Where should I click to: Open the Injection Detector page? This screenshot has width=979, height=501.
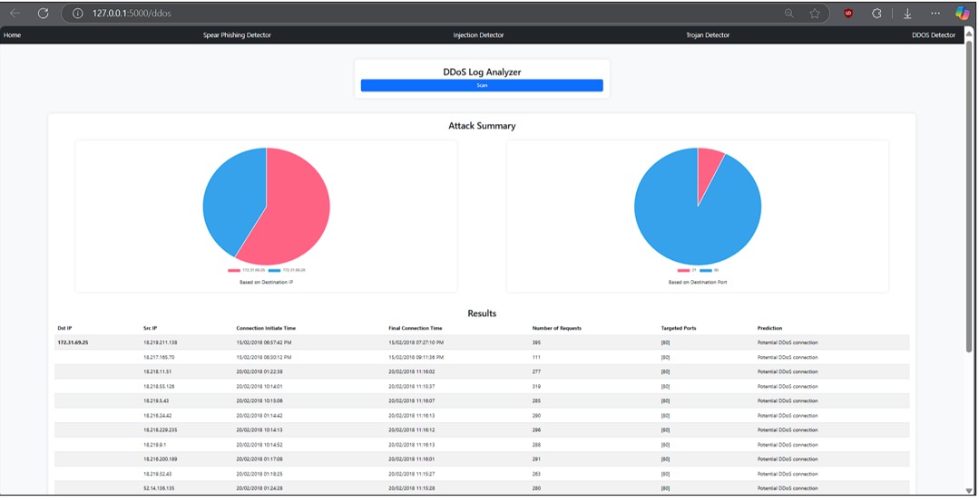click(x=478, y=35)
